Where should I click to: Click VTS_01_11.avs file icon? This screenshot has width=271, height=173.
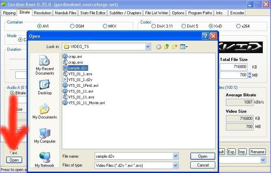65,97
